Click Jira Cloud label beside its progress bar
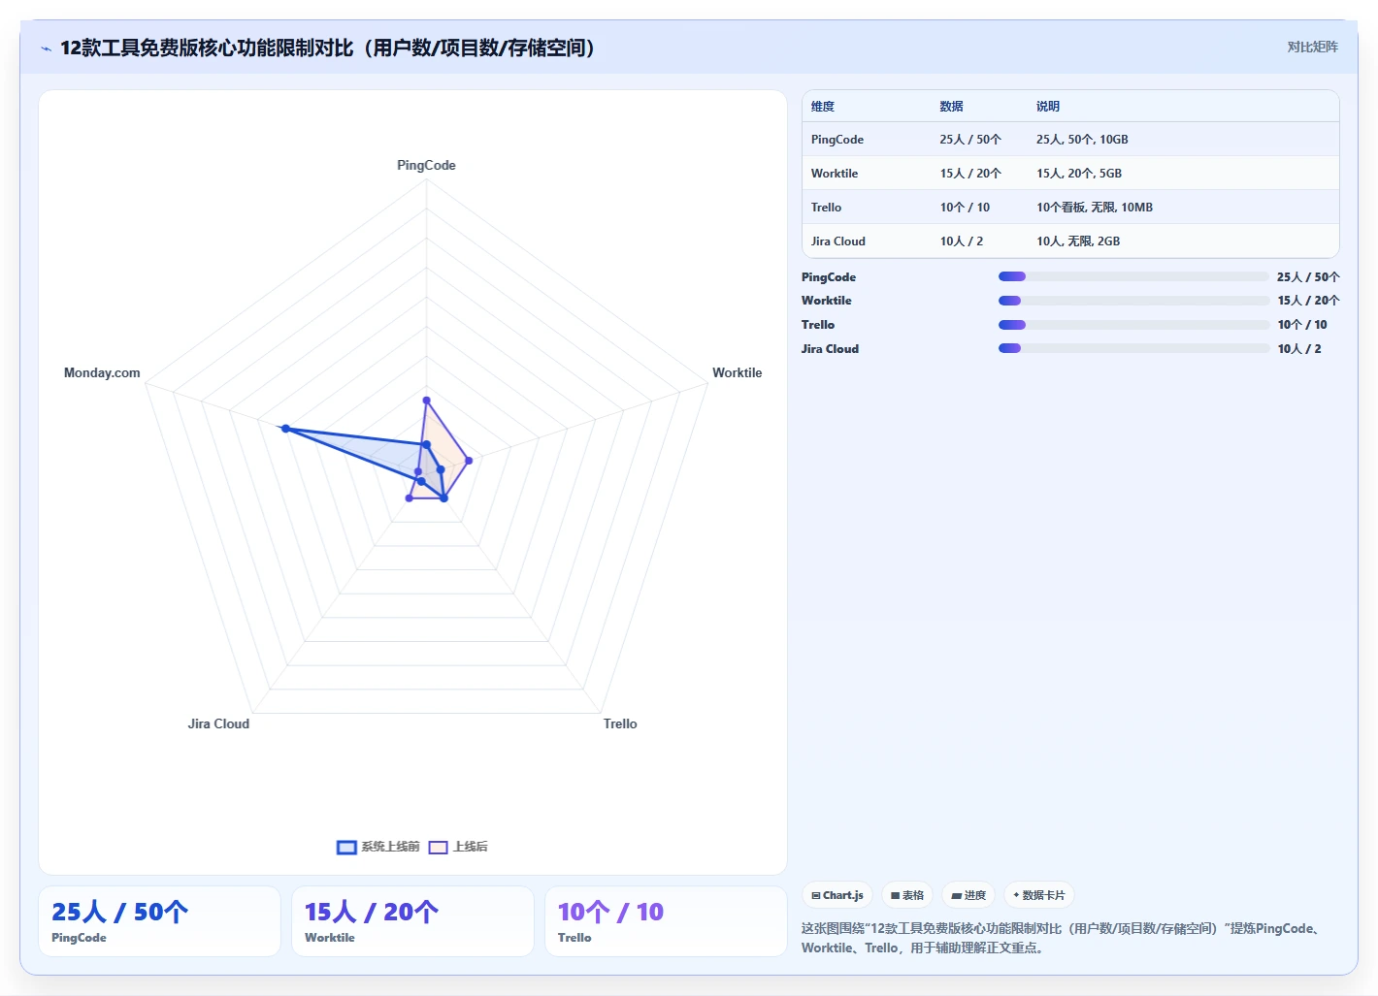 [x=830, y=349]
